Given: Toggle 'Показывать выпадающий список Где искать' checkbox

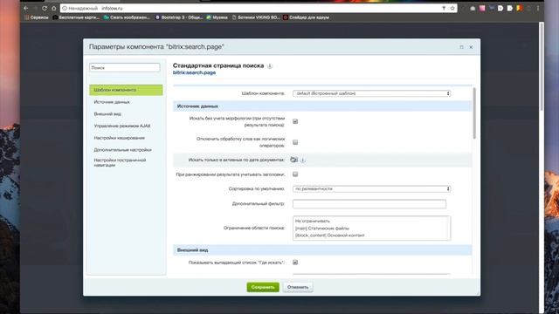Looking at the screenshot, I should tap(295, 263).
